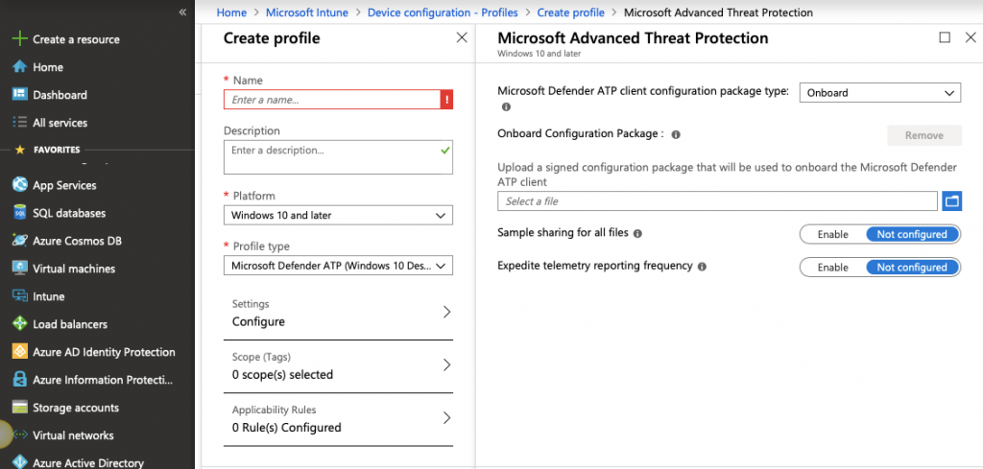Click the profile Name input field

coord(331,100)
